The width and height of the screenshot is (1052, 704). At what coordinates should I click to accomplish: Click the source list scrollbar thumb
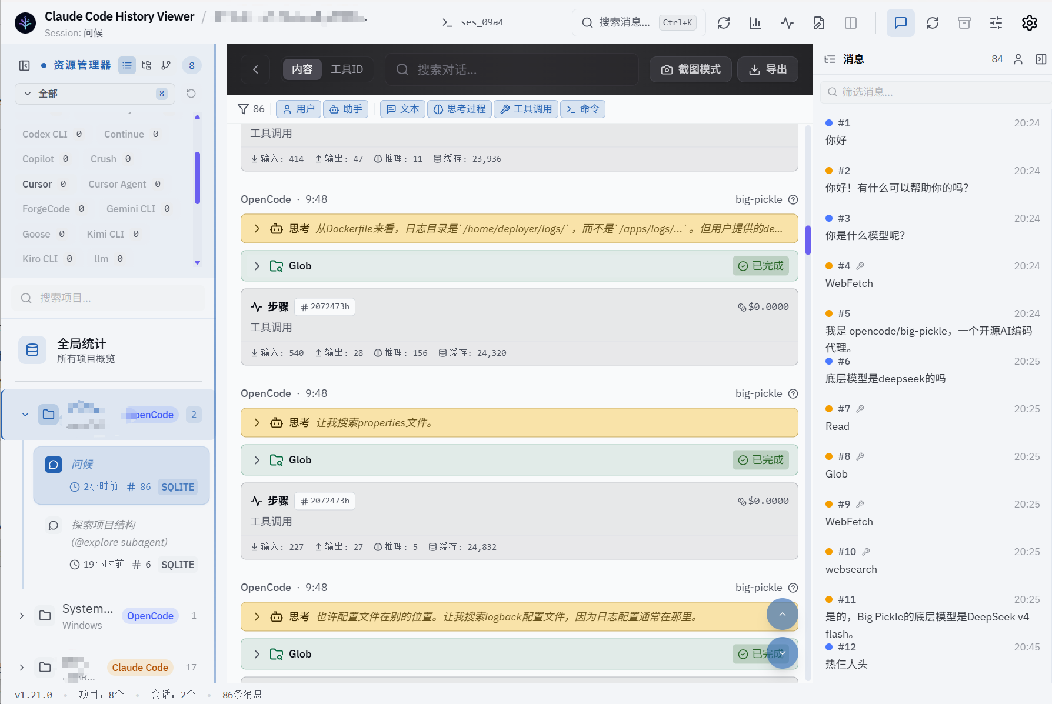pyautogui.click(x=197, y=178)
